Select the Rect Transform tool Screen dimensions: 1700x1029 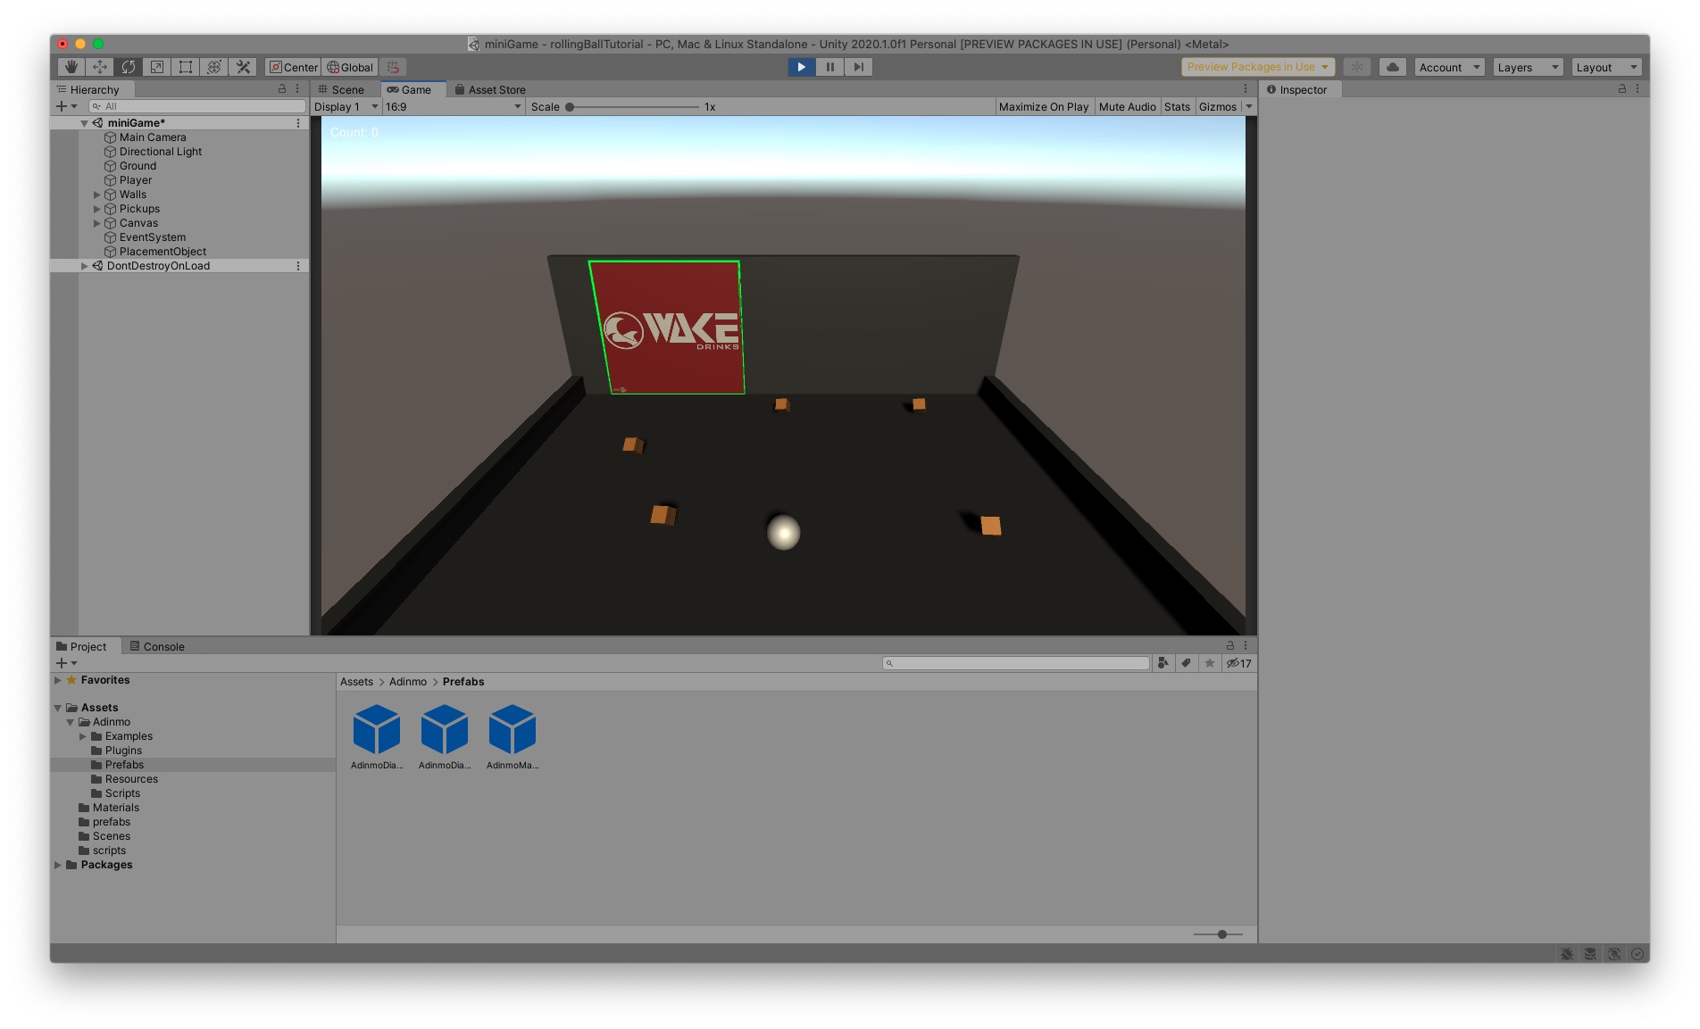click(x=186, y=67)
